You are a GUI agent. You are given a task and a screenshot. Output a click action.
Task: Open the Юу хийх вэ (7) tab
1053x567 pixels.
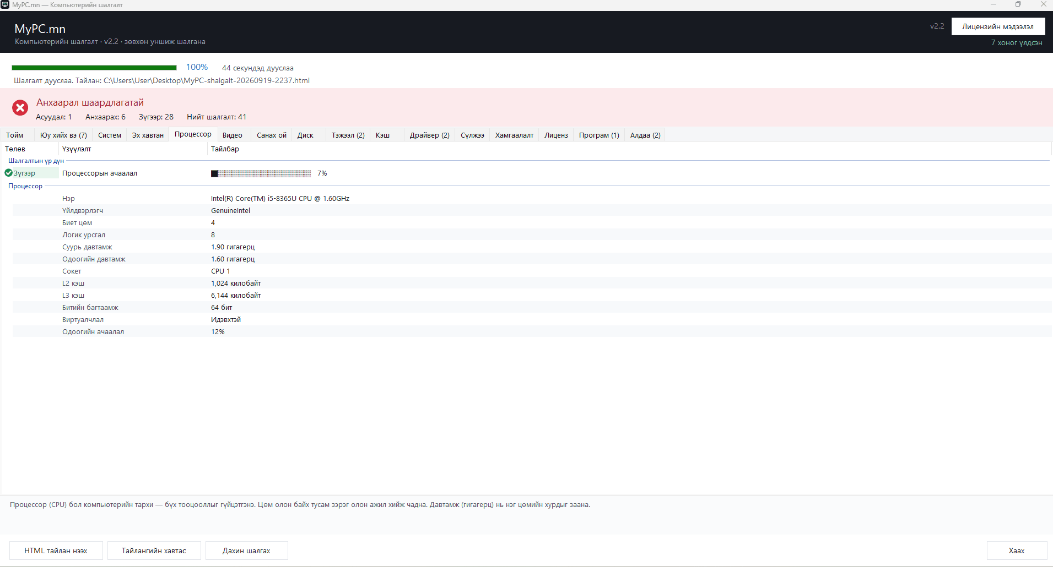coord(63,135)
